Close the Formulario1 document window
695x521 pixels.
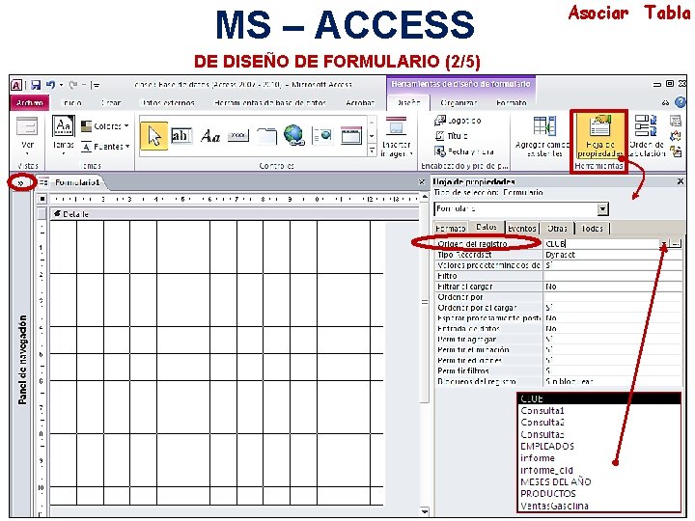422,181
